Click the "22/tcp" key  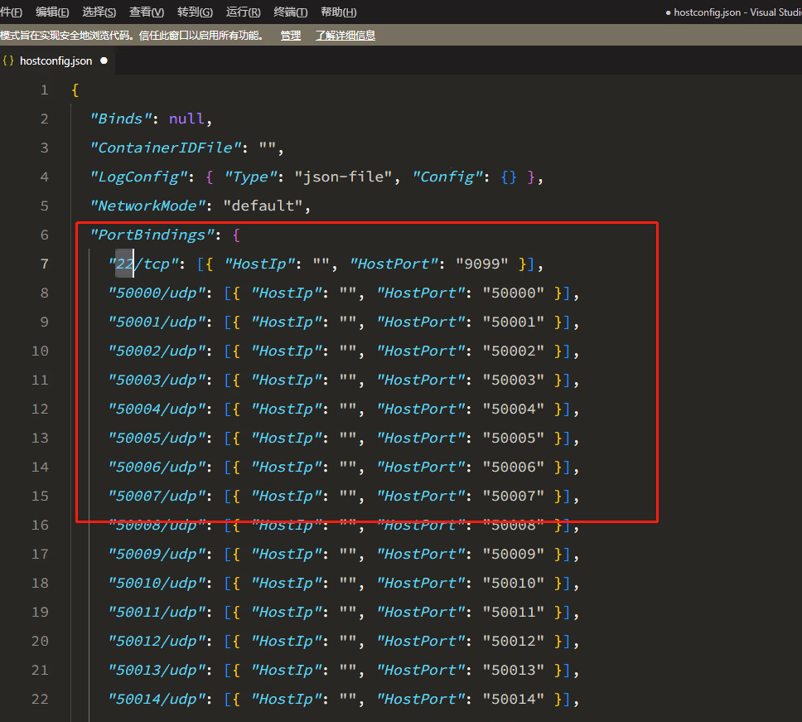coord(143,264)
